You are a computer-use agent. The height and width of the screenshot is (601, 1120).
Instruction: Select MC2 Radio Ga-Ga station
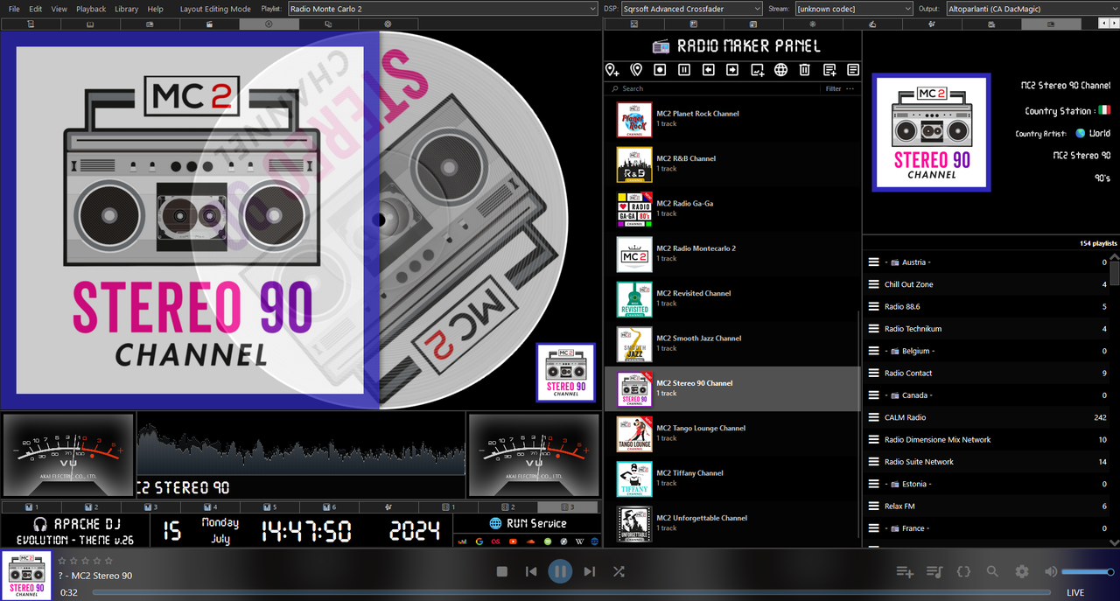coord(732,209)
